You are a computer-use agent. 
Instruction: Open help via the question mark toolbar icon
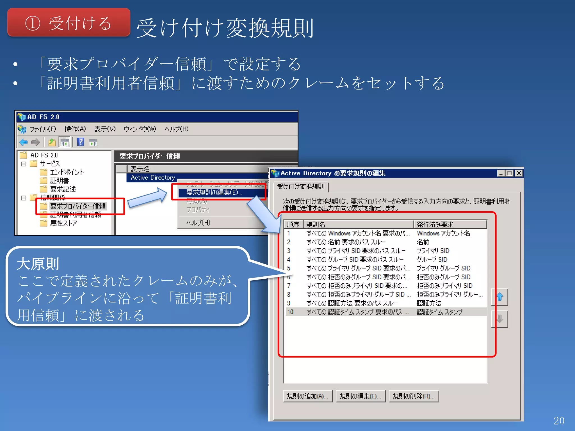pos(81,142)
